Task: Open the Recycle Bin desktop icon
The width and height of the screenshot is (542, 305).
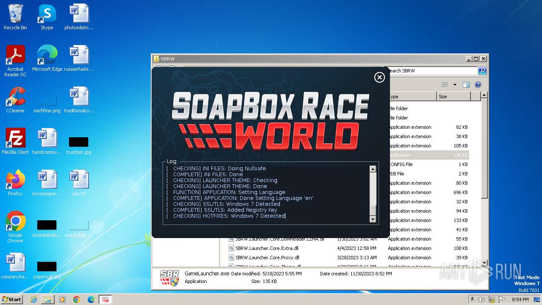Action: click(x=15, y=17)
